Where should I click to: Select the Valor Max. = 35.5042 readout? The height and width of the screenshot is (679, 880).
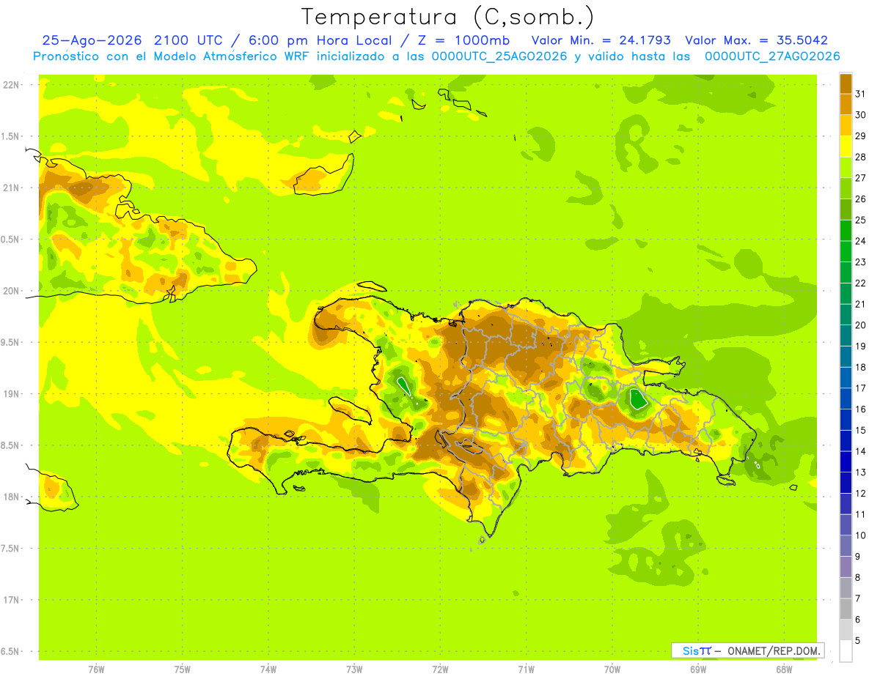756,41
